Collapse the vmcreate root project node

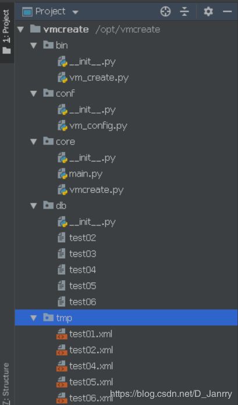point(20,30)
